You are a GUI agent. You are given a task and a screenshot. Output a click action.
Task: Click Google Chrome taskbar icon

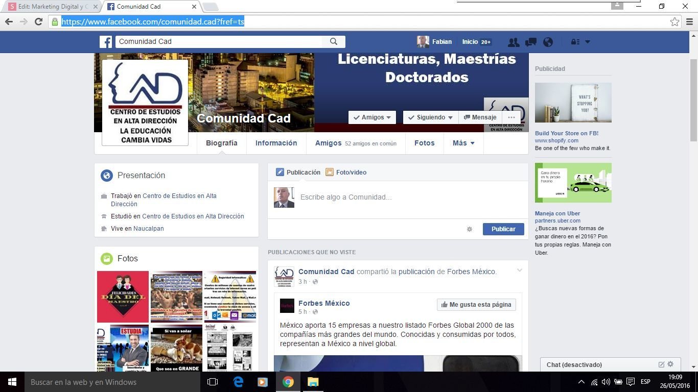click(288, 382)
